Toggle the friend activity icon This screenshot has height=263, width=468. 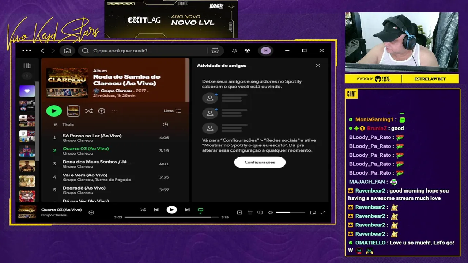point(248,50)
